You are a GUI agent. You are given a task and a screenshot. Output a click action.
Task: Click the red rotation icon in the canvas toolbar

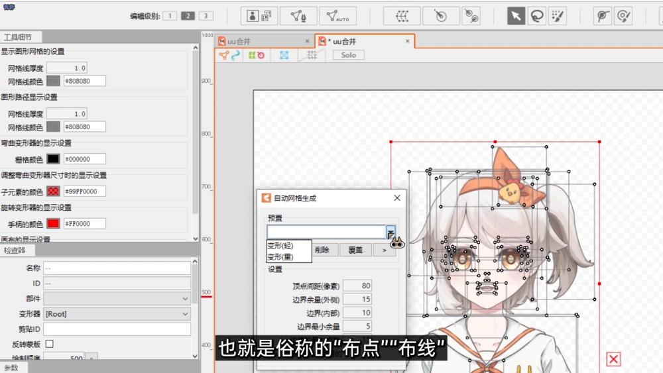pos(261,56)
